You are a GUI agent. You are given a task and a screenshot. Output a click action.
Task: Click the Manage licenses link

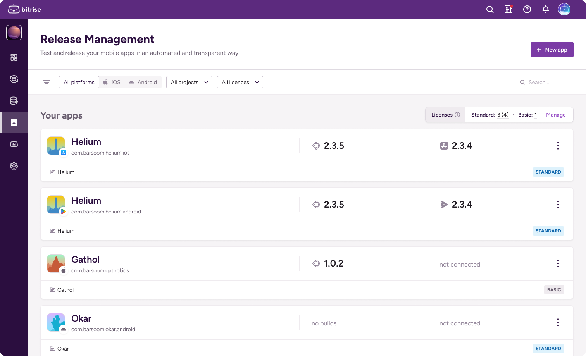(556, 115)
